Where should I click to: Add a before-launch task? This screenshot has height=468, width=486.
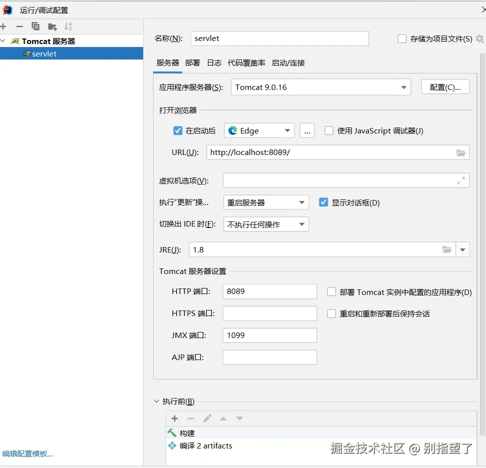(175, 418)
